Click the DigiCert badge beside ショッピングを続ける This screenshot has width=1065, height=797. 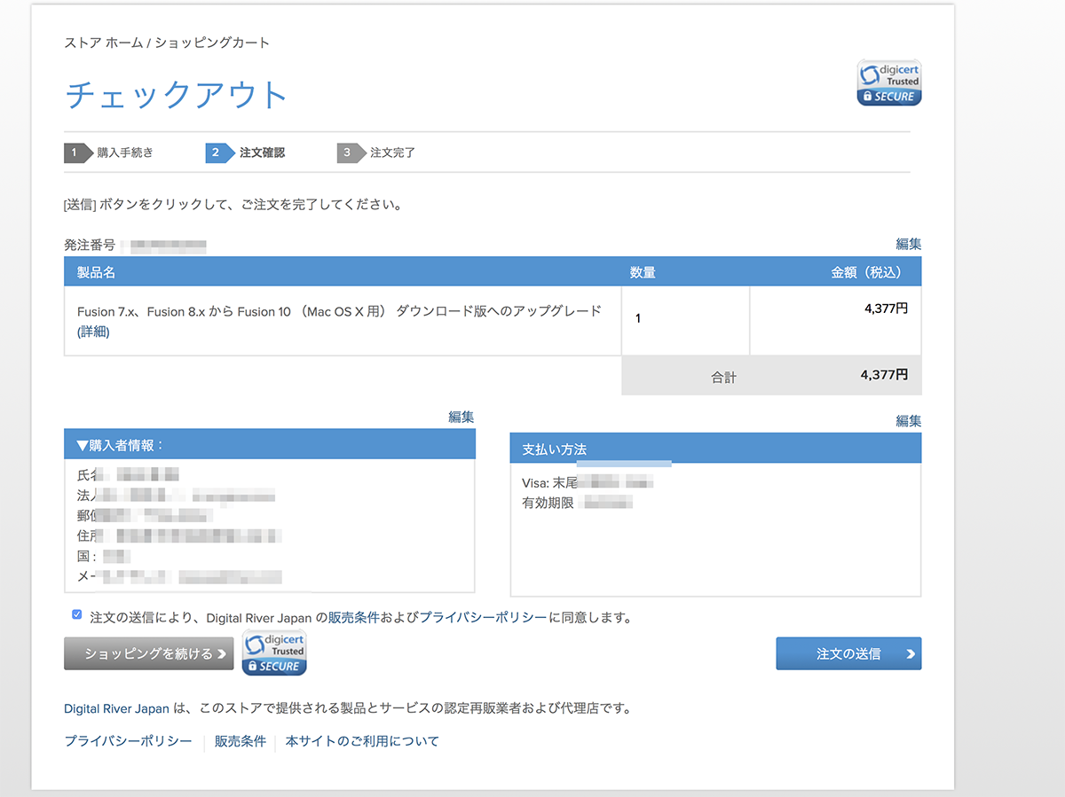point(274,653)
